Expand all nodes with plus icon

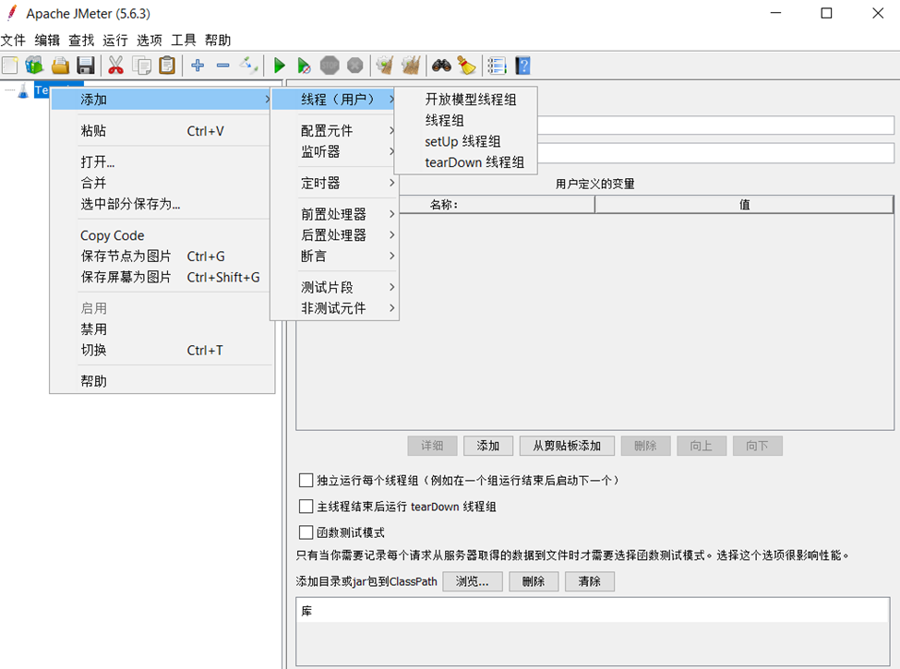pos(198,66)
